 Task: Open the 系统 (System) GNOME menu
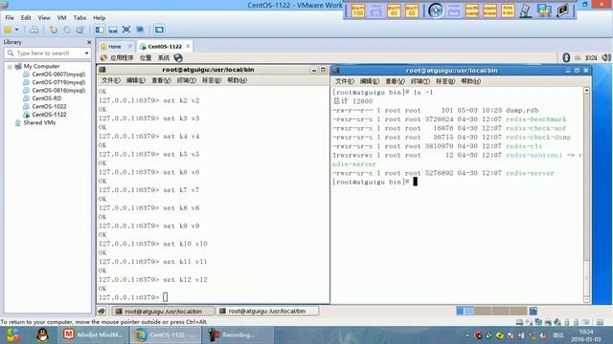164,57
